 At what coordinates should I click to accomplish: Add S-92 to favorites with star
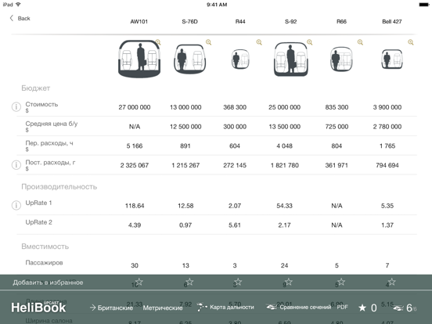pos(289,282)
